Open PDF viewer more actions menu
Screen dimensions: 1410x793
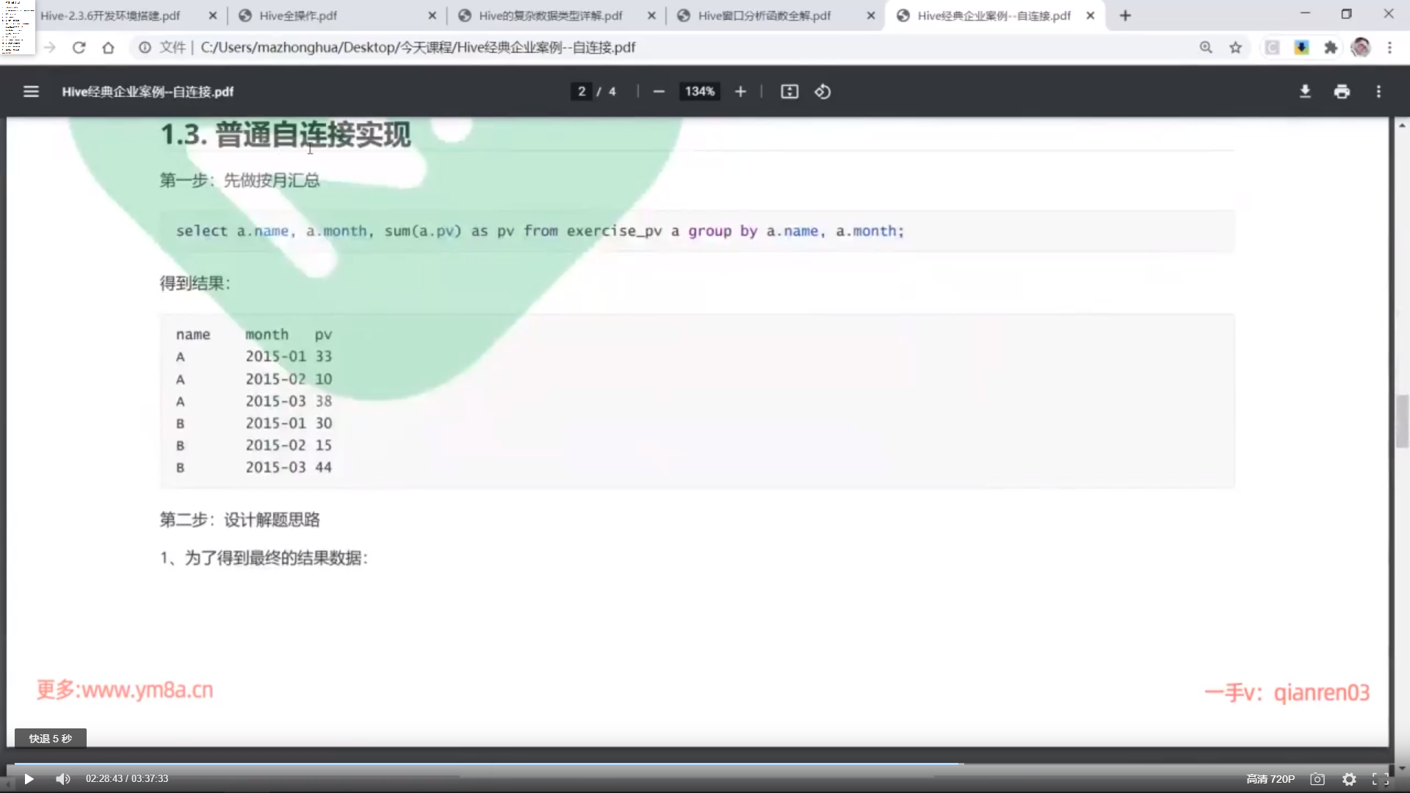[1378, 92]
